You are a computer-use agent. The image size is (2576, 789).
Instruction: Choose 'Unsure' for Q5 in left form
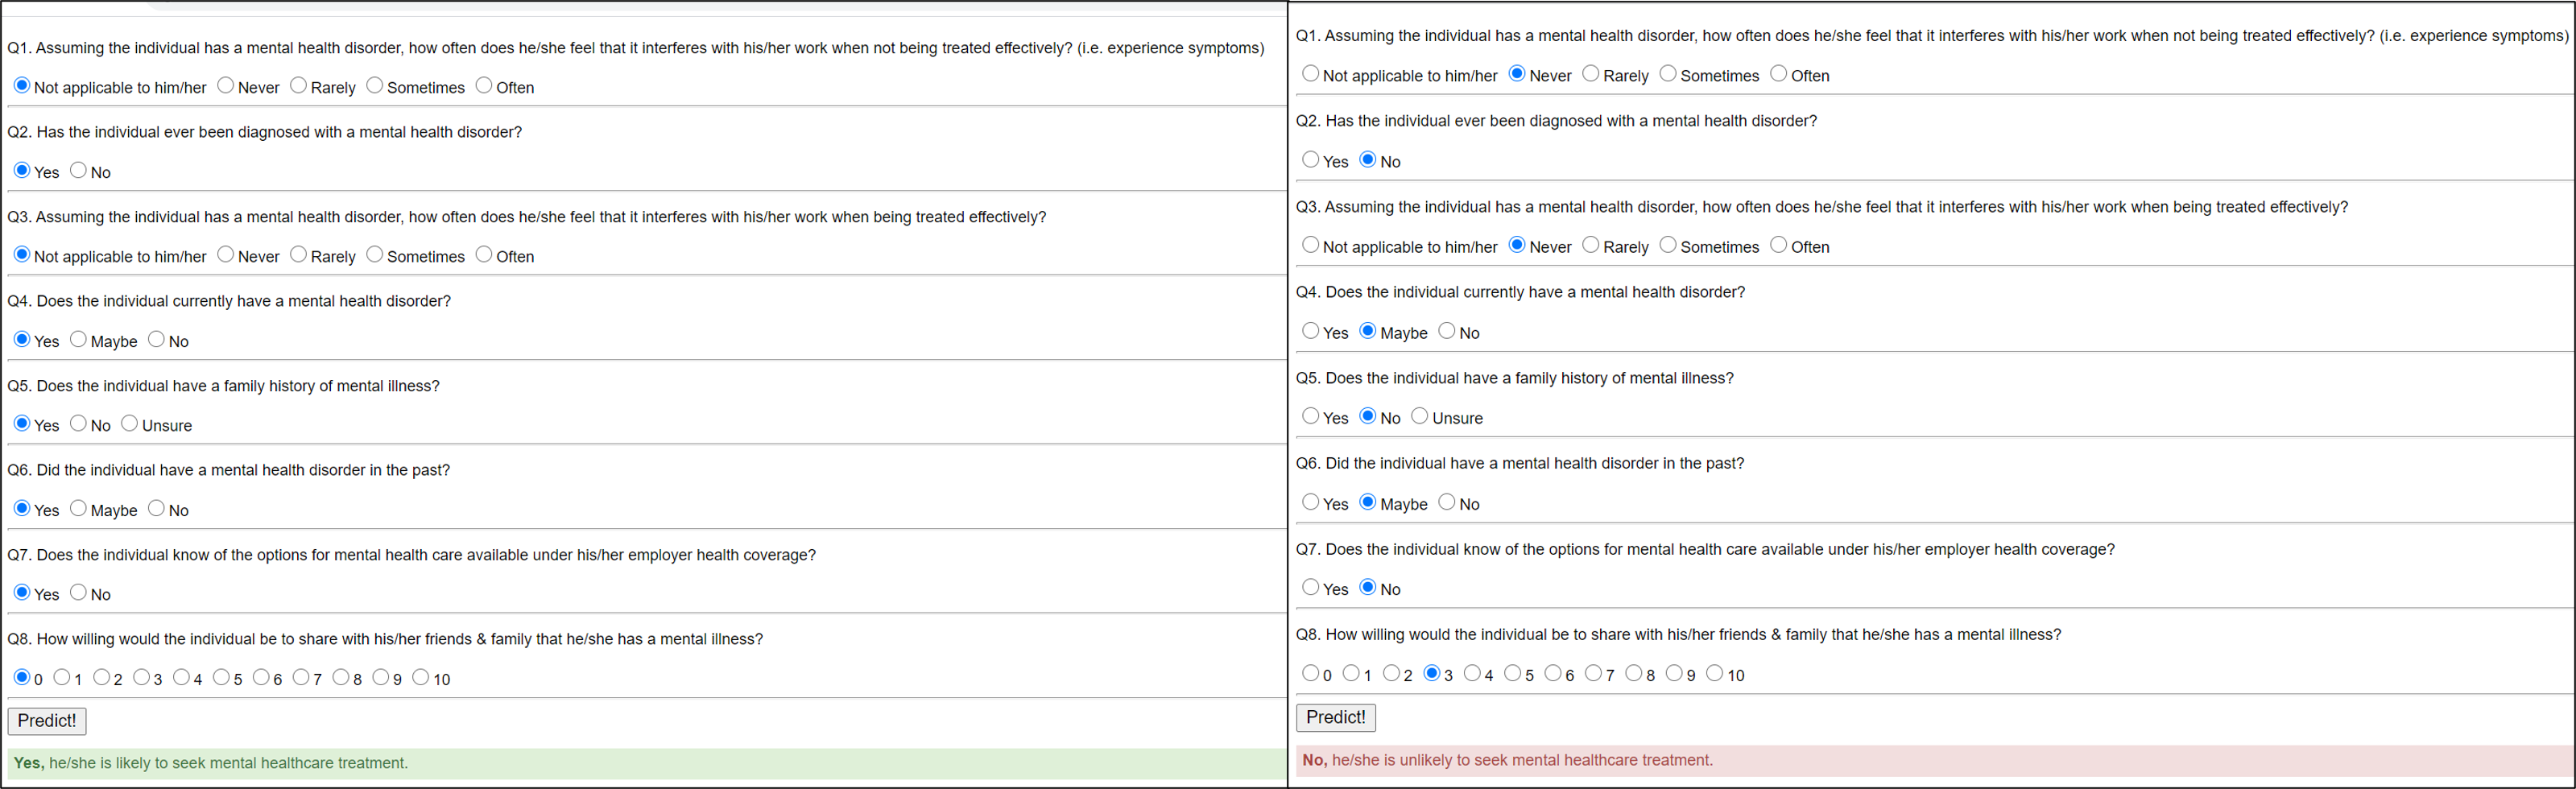[130, 424]
